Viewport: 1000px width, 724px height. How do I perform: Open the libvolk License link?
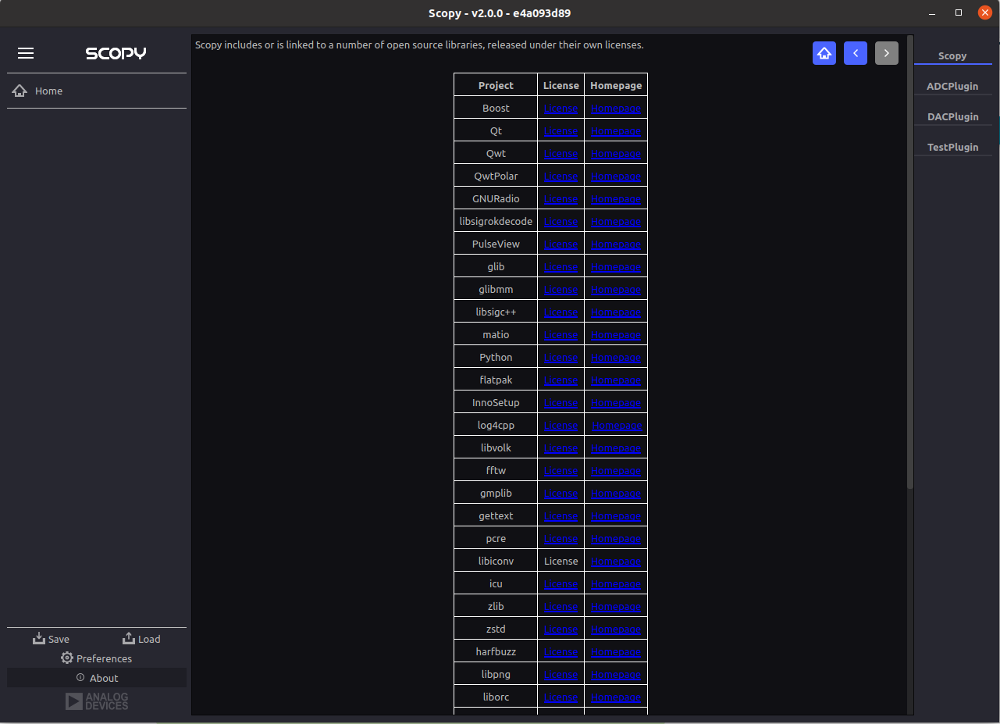point(560,448)
